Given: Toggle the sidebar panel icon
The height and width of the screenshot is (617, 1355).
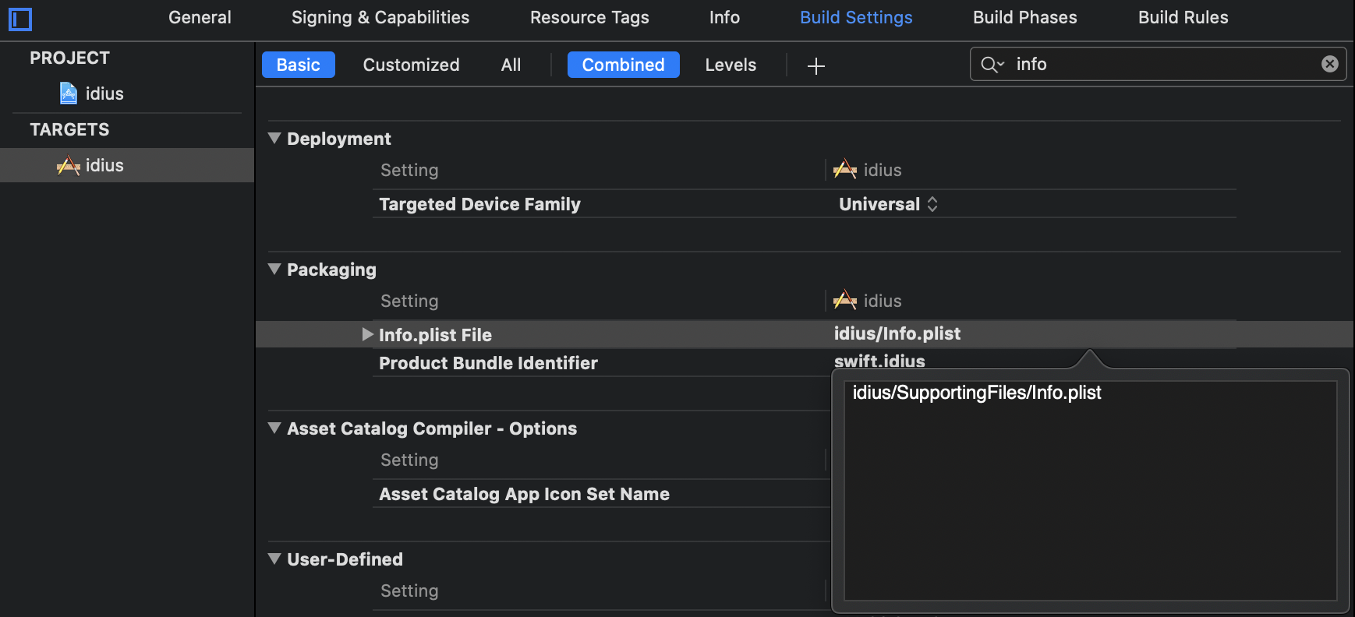Looking at the screenshot, I should click(20, 19).
